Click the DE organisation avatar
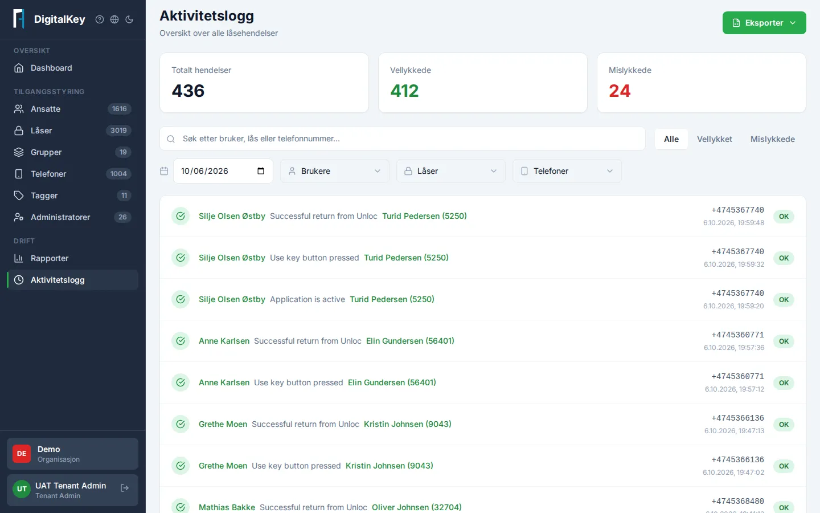 (22, 454)
